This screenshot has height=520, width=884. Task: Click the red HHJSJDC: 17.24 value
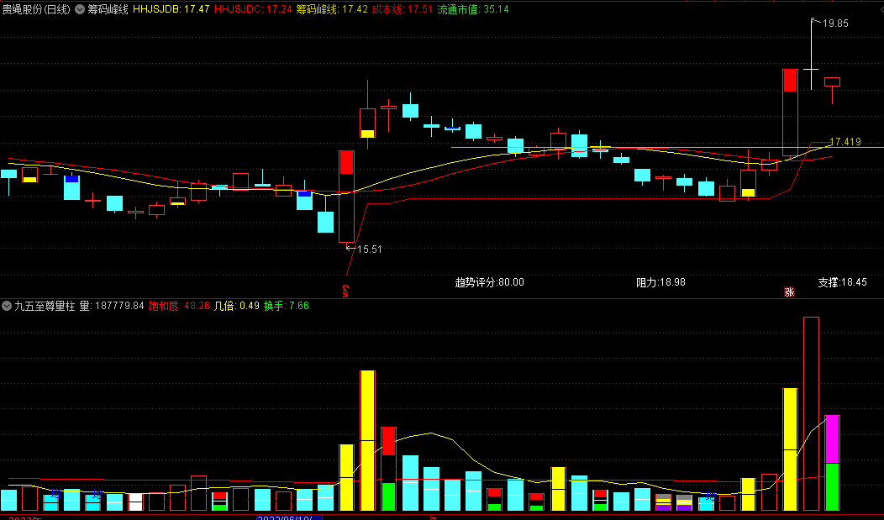pos(253,9)
